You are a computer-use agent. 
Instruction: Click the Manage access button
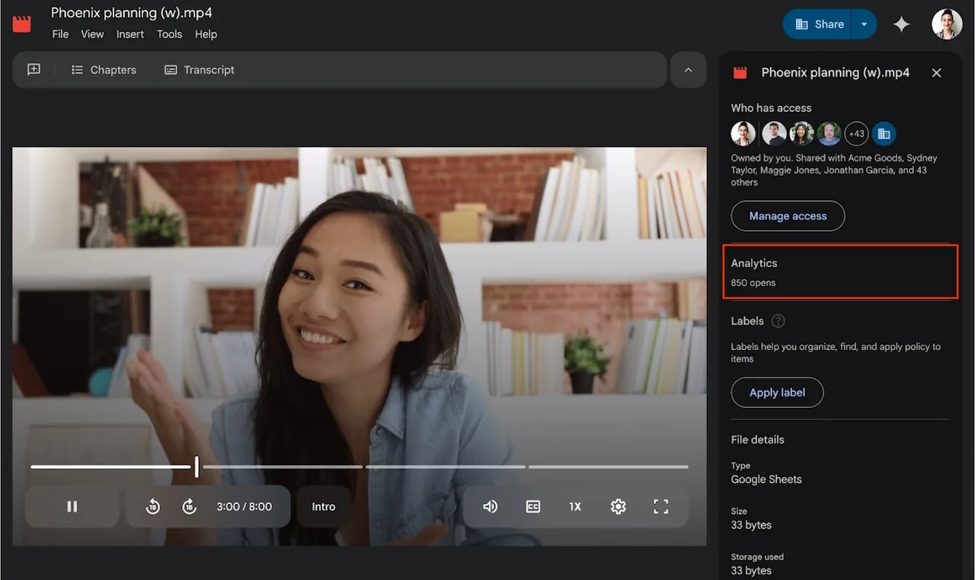(788, 215)
